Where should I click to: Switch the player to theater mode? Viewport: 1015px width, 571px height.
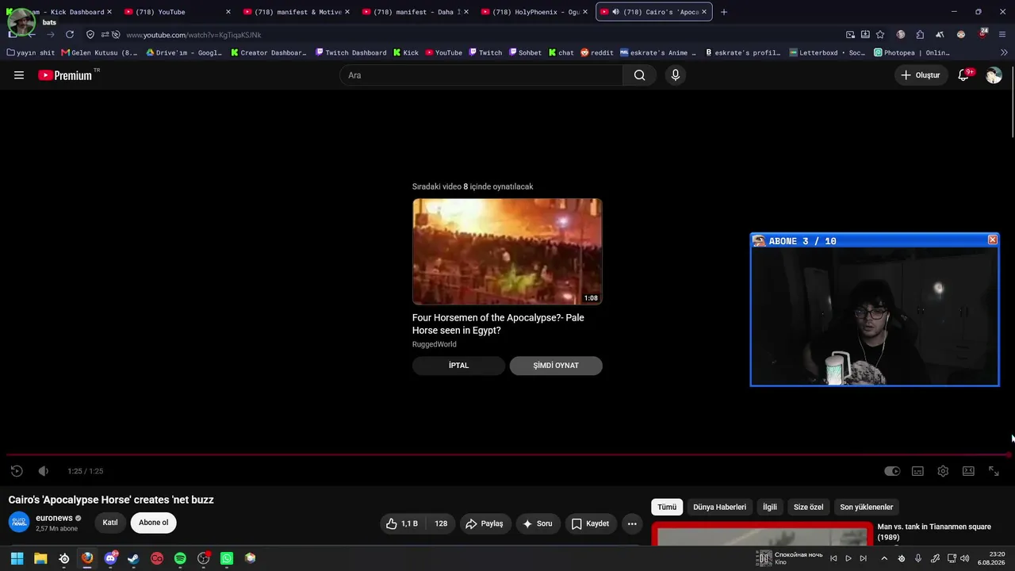click(x=968, y=471)
